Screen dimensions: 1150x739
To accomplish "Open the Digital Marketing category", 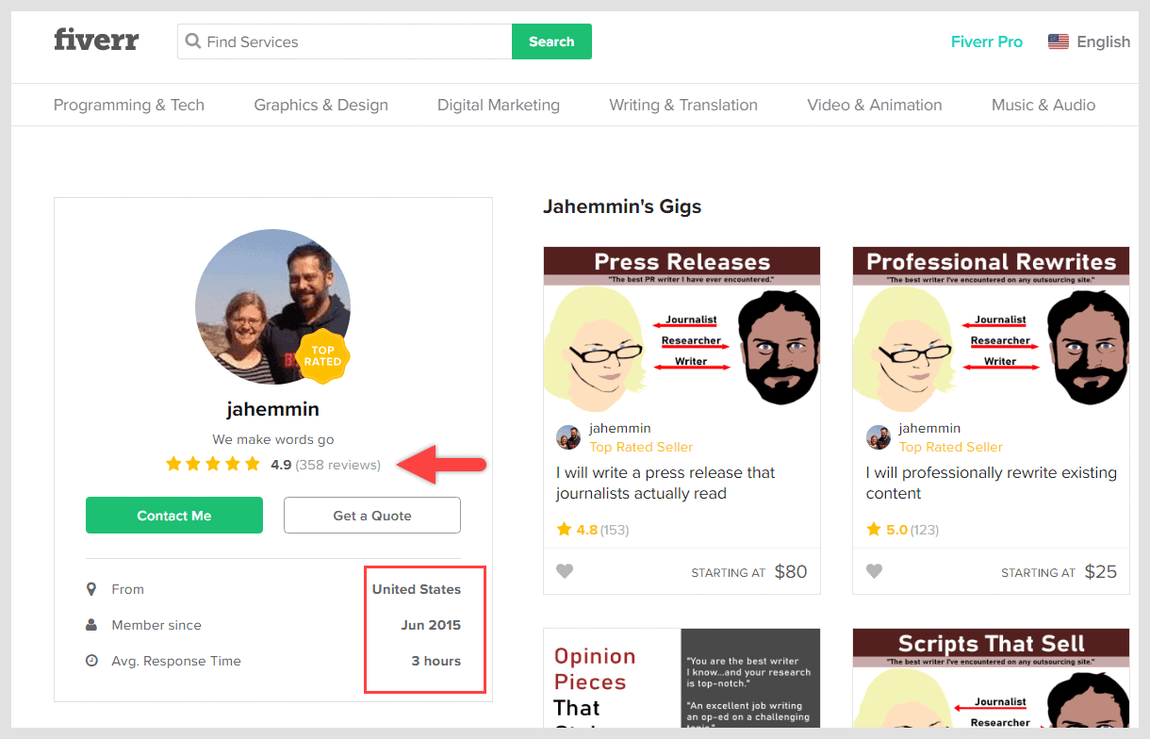I will (499, 105).
